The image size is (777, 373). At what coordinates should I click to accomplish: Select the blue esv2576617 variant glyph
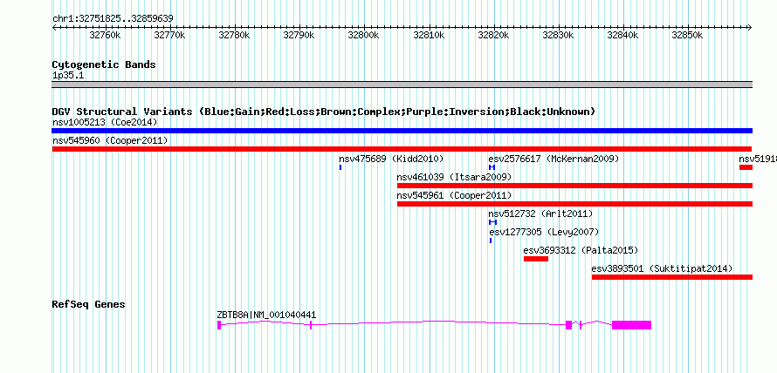(x=492, y=167)
